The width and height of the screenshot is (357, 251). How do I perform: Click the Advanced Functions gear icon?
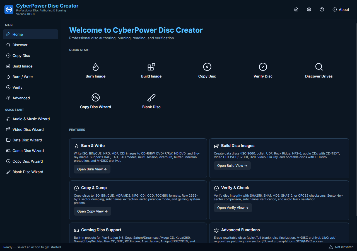216,230
